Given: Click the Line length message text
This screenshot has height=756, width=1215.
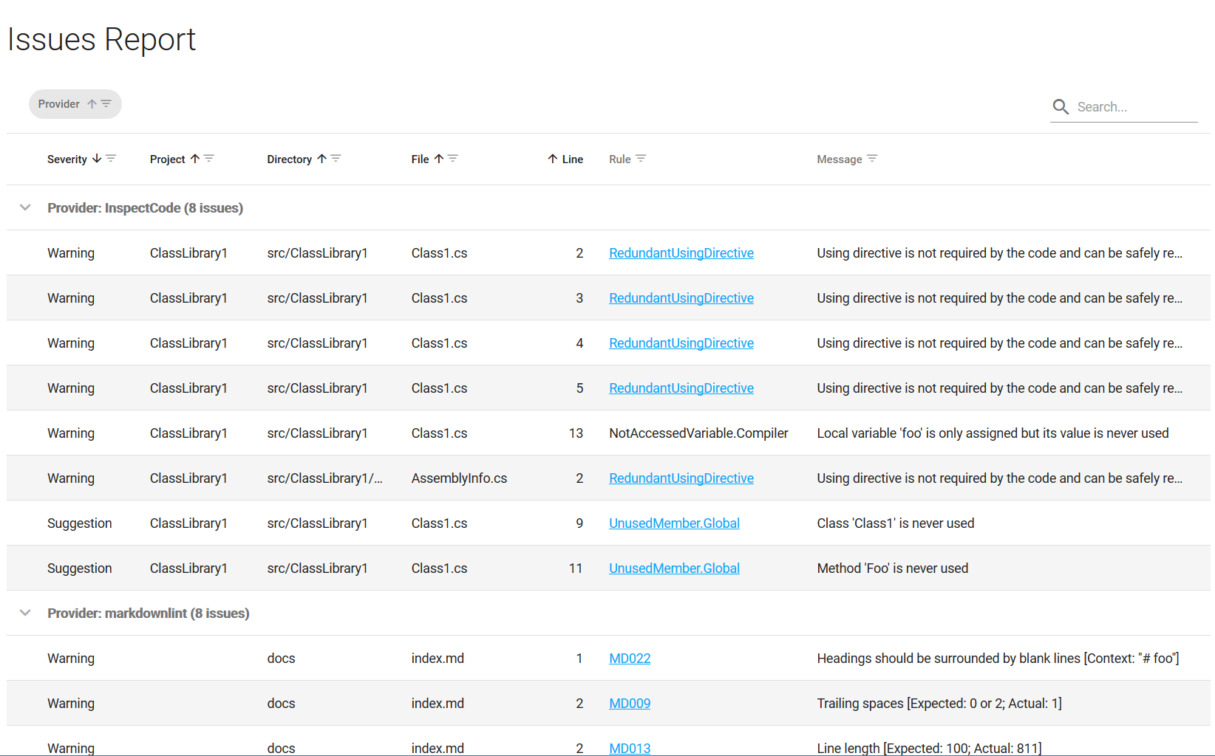Looking at the screenshot, I should 929,748.
